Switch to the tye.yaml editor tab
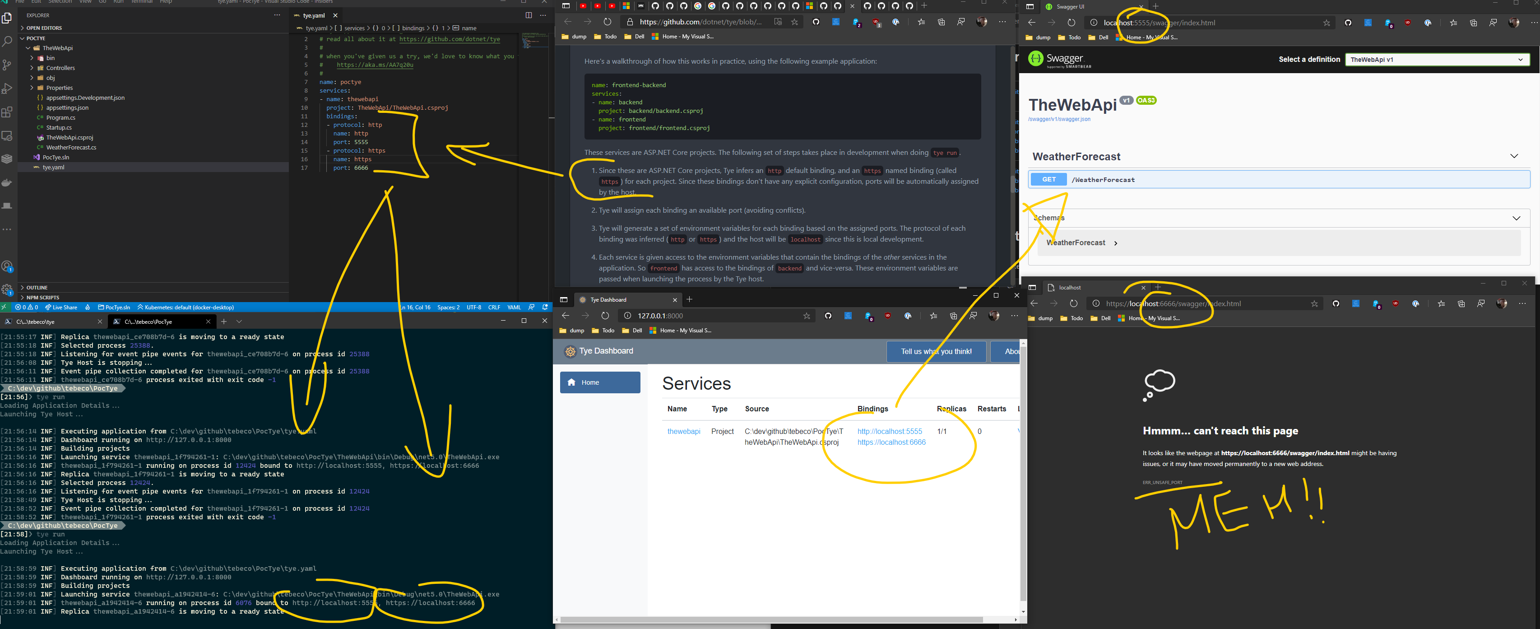Screen dimensions: 1540x629 click(x=313, y=15)
